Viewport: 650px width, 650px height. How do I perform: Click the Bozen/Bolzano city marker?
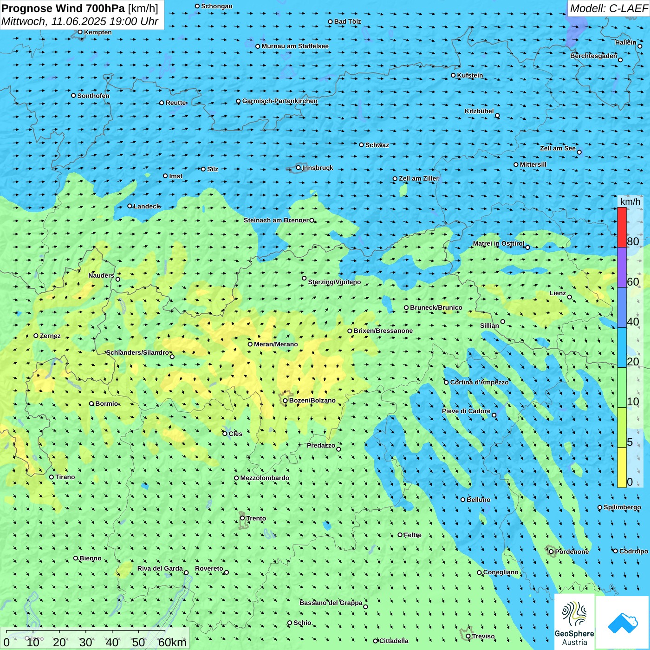click(x=285, y=401)
